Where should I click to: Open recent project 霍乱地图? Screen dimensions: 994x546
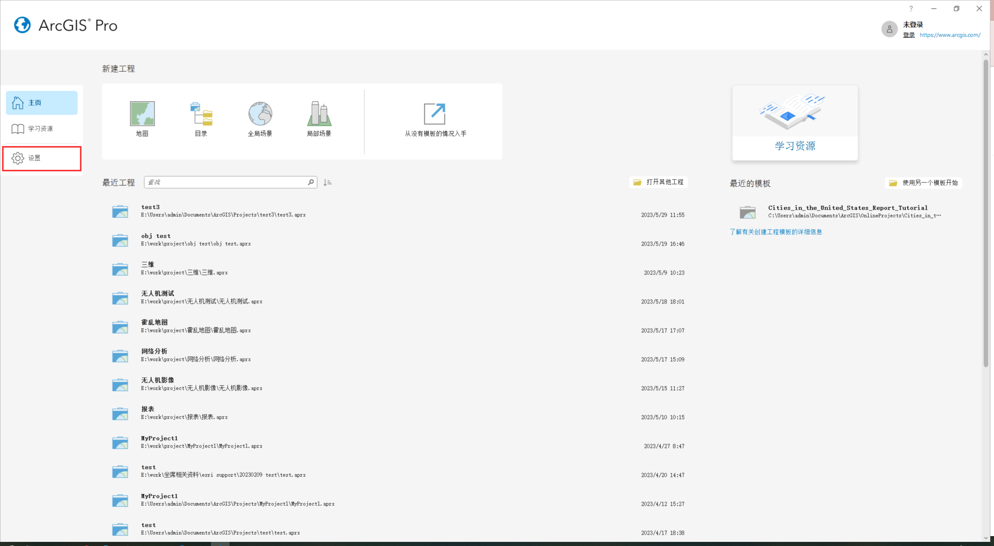coord(398,327)
